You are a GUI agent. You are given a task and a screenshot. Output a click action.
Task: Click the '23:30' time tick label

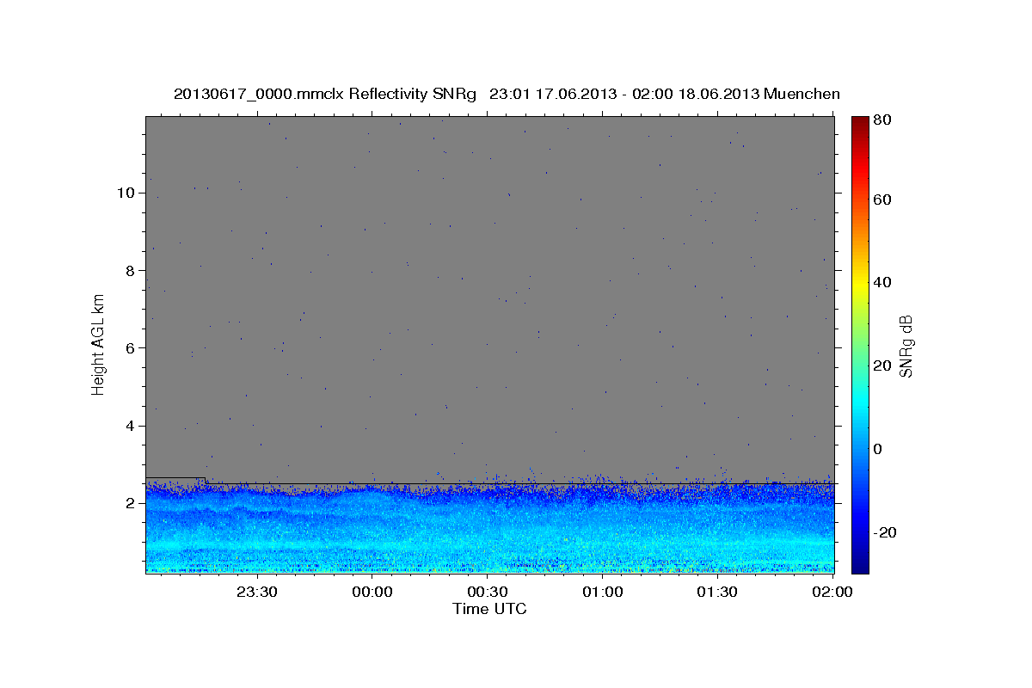[x=257, y=592]
